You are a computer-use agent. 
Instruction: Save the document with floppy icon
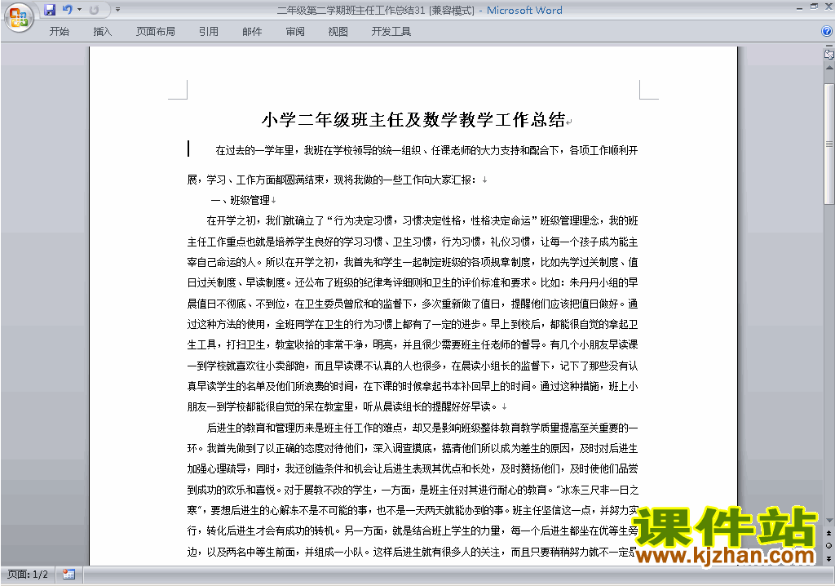[50, 10]
